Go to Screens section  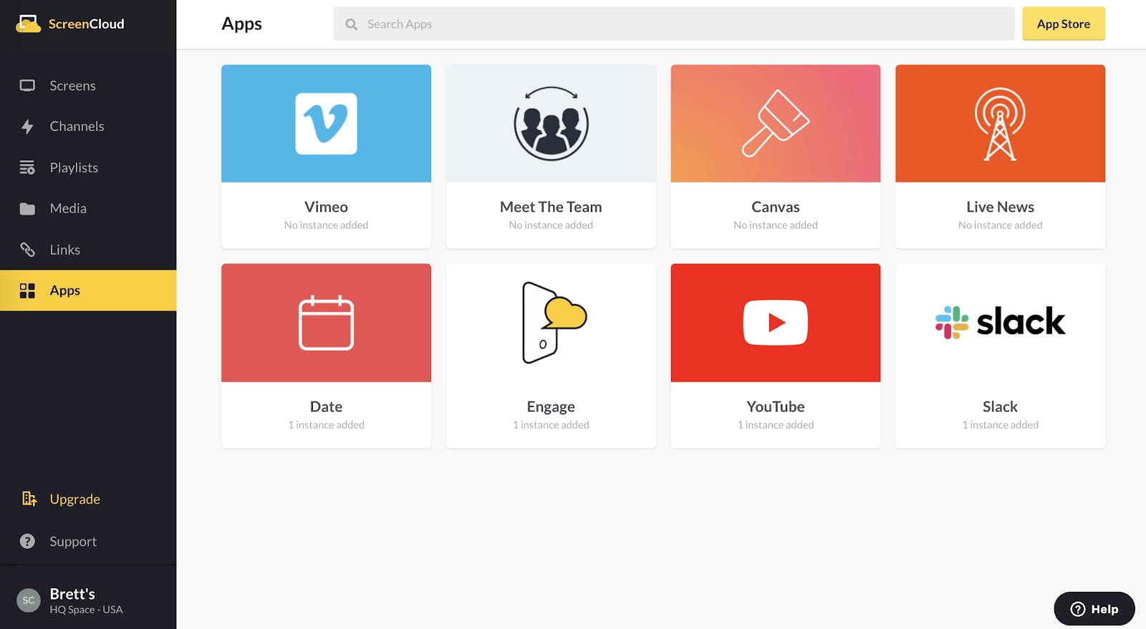pos(88,86)
